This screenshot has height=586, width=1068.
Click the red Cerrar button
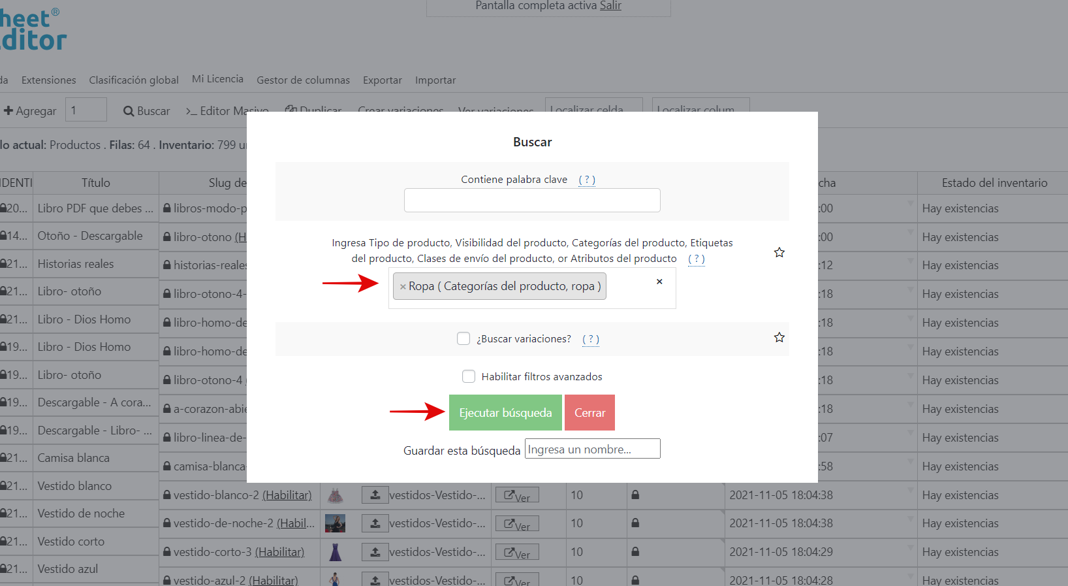tap(589, 413)
